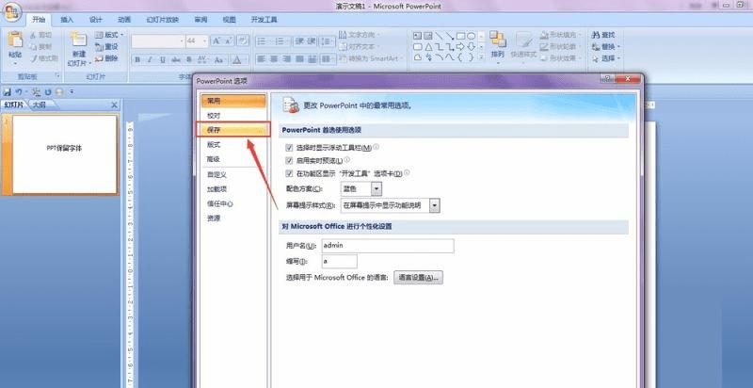Click the numbered list icon
This screenshot has width=753, height=388.
click(x=280, y=41)
